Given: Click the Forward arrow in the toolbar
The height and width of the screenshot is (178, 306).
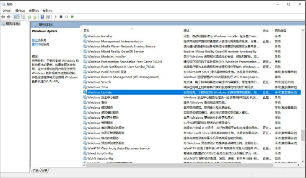Looking at the screenshot, I should tap(9, 17).
